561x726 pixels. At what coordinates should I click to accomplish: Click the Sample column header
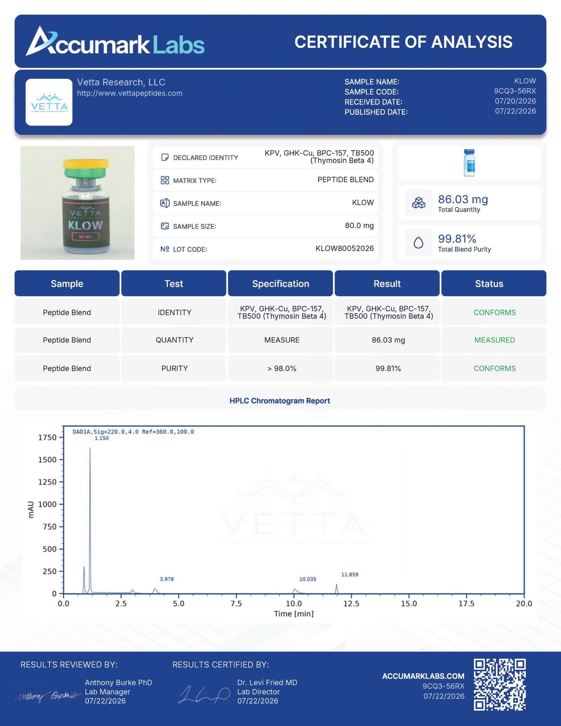coord(67,283)
